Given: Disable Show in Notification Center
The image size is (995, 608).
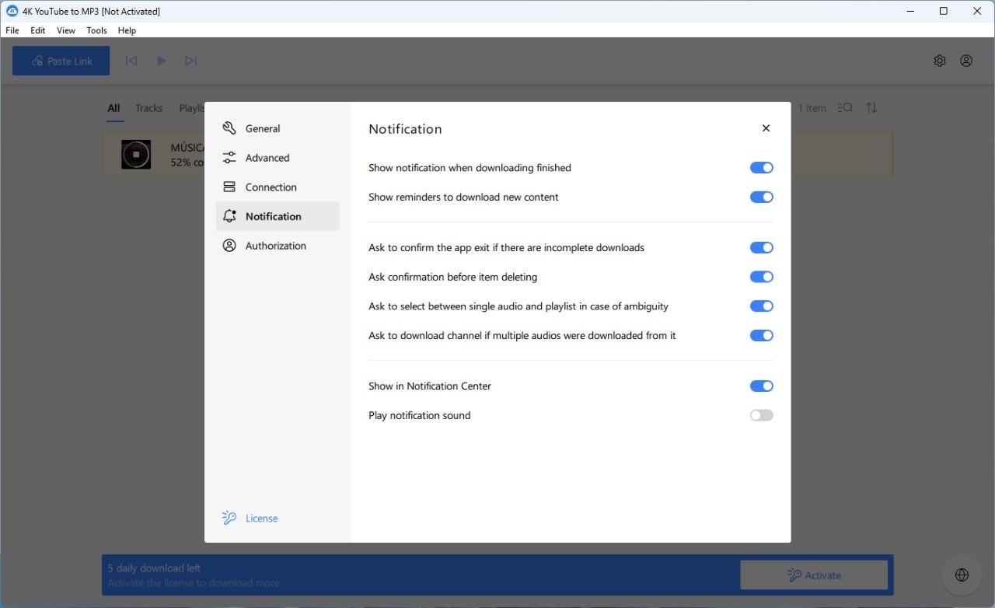Looking at the screenshot, I should (762, 386).
